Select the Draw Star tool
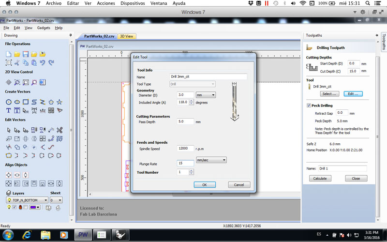Image resolution: width=387 pixels, height=242 pixels. coord(60,102)
